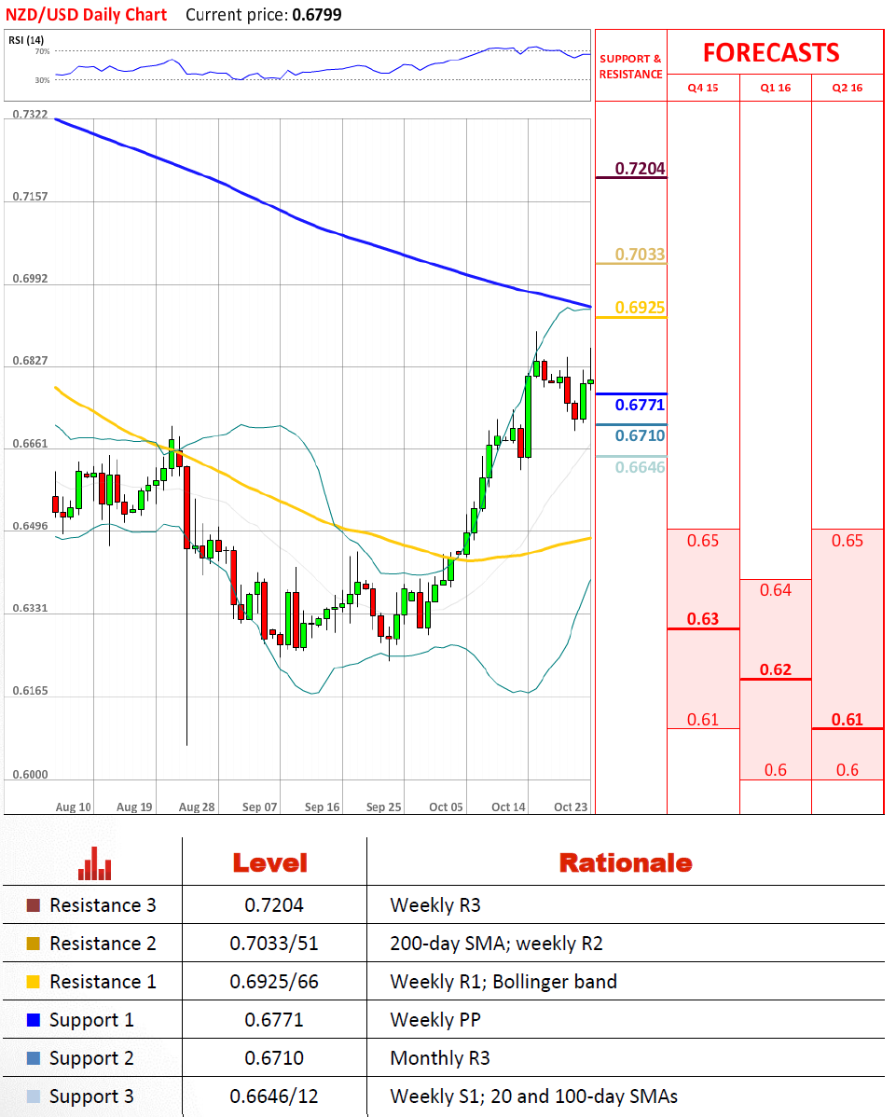Screen dimensions: 896x1117
Task: Select the Q1 16 forecast column header
Action: pos(776,88)
